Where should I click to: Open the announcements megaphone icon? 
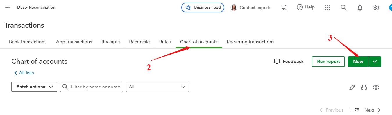284,8
